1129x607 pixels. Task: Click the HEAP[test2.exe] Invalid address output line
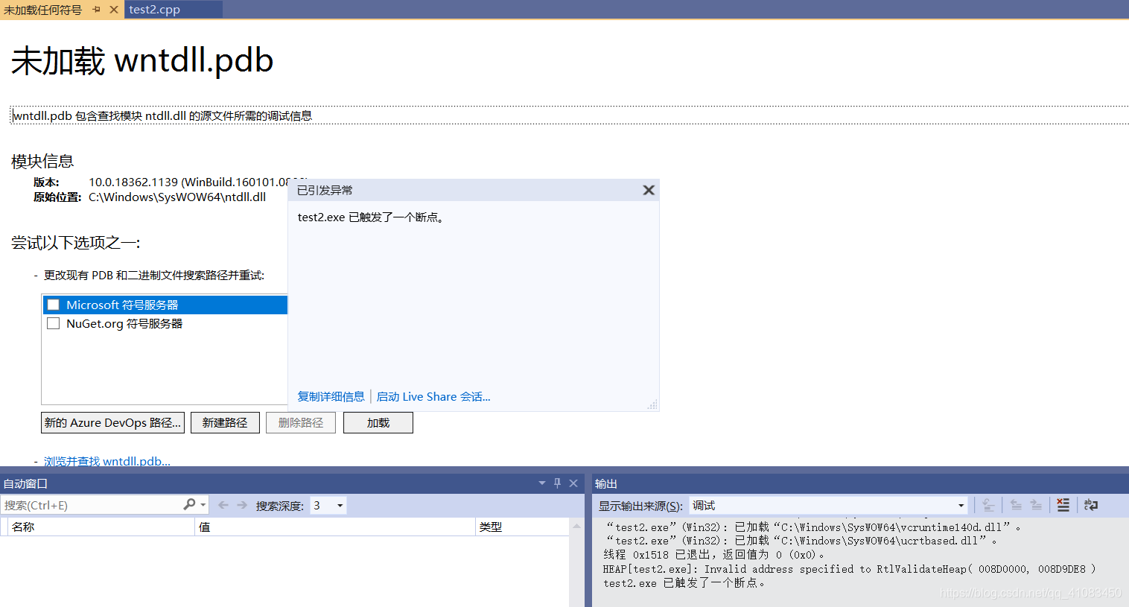(x=849, y=569)
